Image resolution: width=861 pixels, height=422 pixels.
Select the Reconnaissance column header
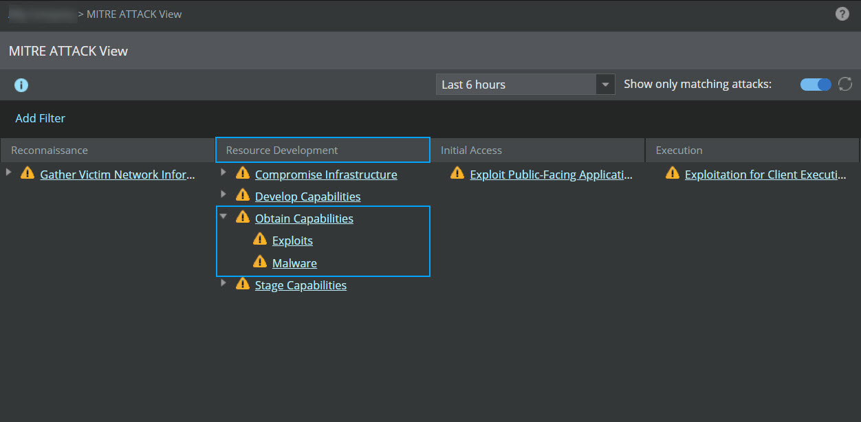point(107,150)
